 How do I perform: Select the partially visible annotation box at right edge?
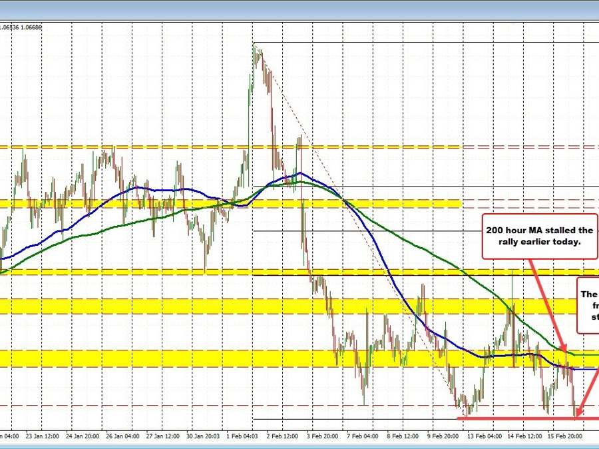588,304
